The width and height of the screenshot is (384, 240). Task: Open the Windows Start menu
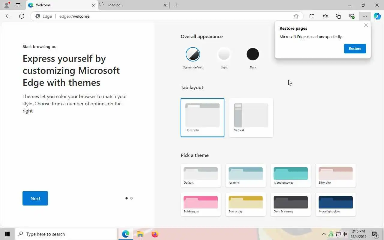[7, 234]
